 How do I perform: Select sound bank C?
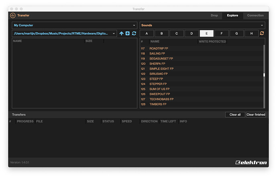(177, 33)
